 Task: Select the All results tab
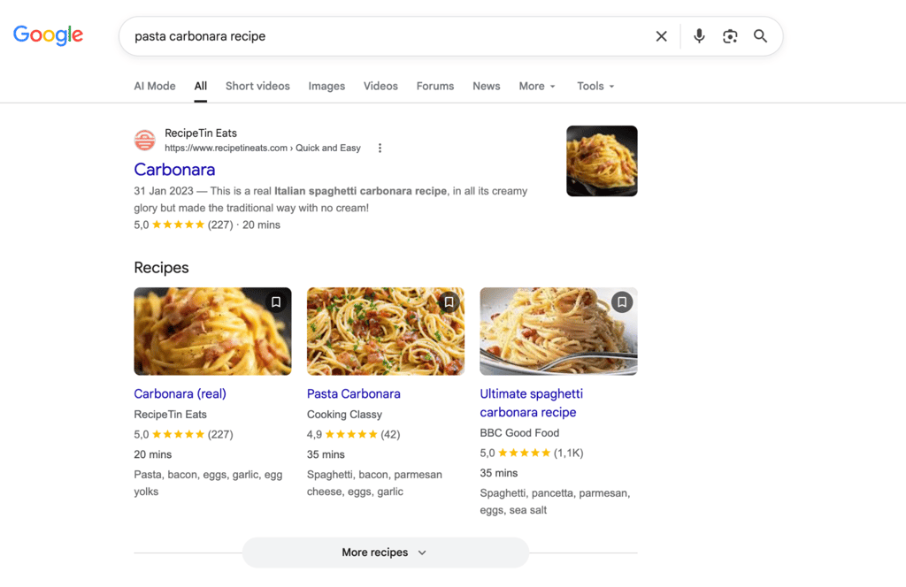[201, 86]
